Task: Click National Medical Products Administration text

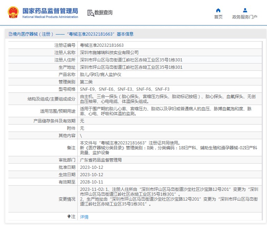Action: coord(50,17)
